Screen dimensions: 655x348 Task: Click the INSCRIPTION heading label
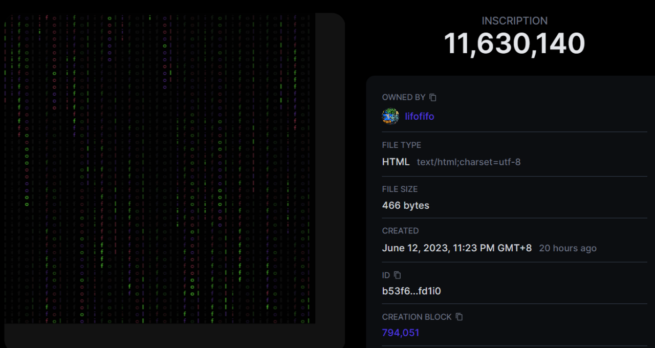(x=514, y=21)
